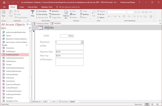The width and height of the screenshot is (162, 106).
Task: Toggle Bold text formatting
Action: [109, 16]
